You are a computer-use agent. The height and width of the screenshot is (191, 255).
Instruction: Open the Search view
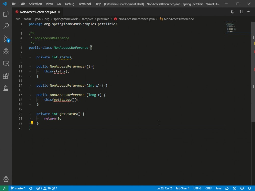click(x=6, y=26)
